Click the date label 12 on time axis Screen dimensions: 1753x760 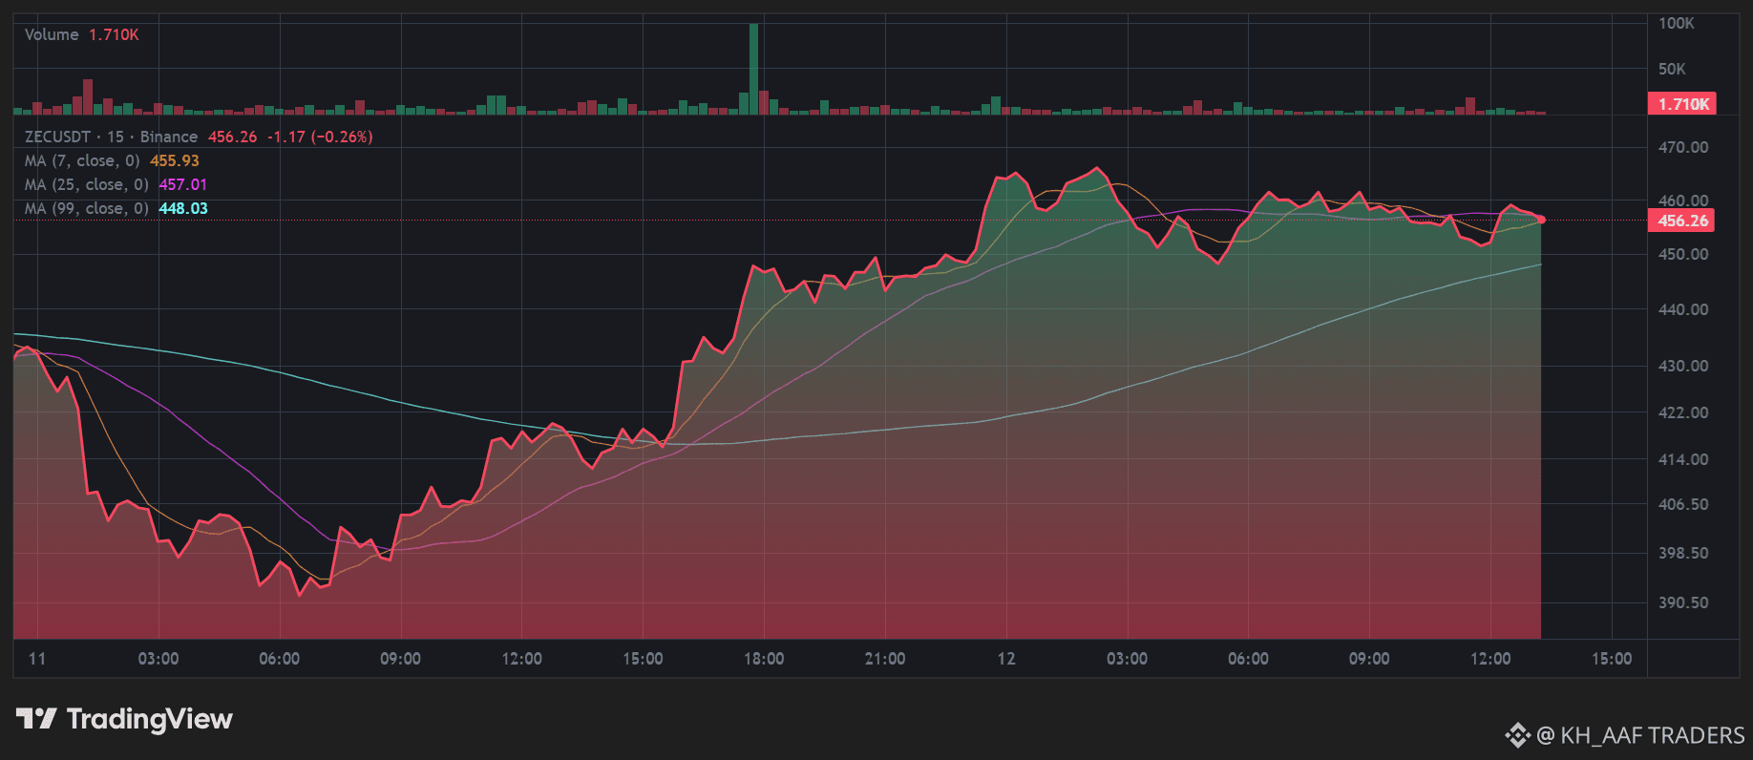pyautogui.click(x=1006, y=659)
